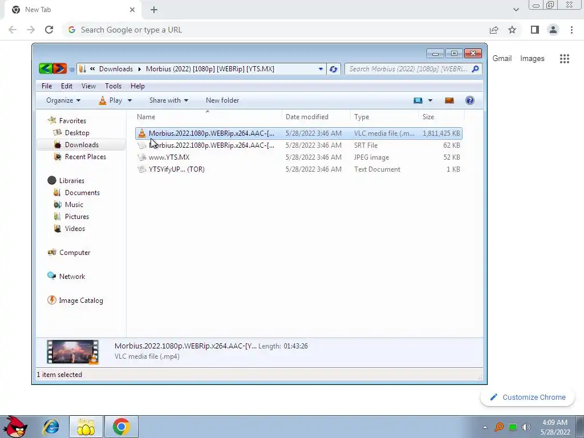
Task: Expand the Play button dropdown arrow
Action: 129,100
